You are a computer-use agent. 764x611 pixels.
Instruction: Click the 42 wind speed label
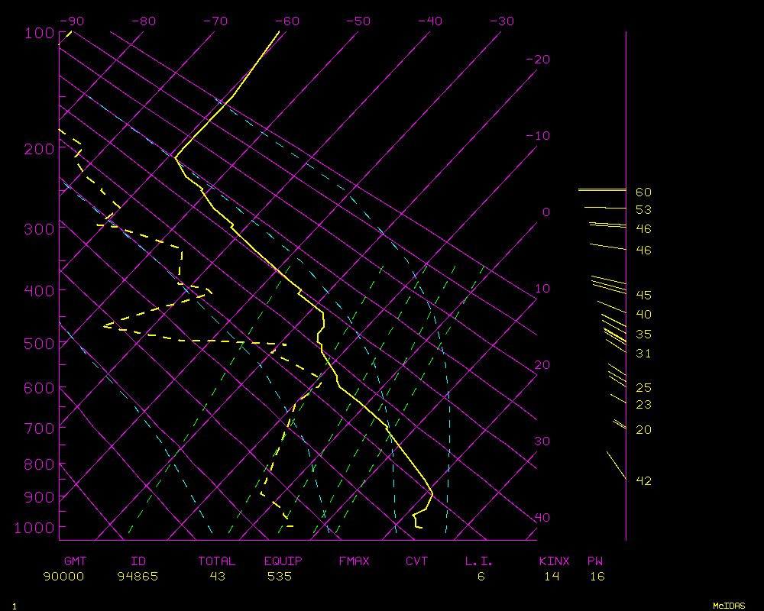[643, 481]
